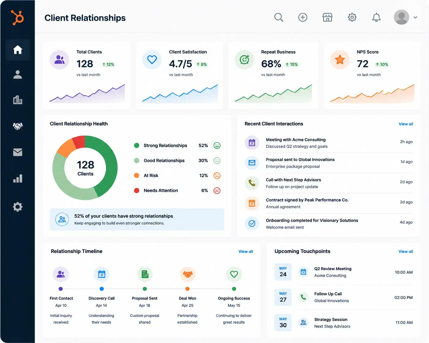Click the Discovery Call timeline dot
This screenshot has height=343, width=429.
click(x=102, y=289)
